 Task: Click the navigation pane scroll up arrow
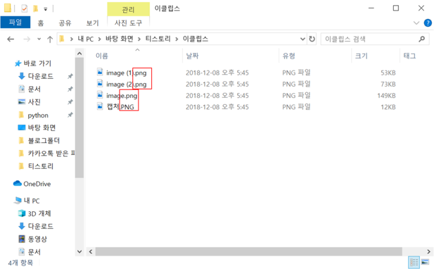coord(79,53)
